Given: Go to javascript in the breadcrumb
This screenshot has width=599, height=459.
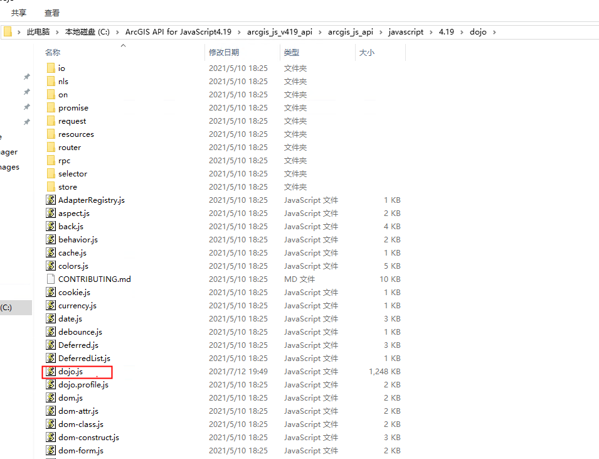Looking at the screenshot, I should pyautogui.click(x=406, y=32).
